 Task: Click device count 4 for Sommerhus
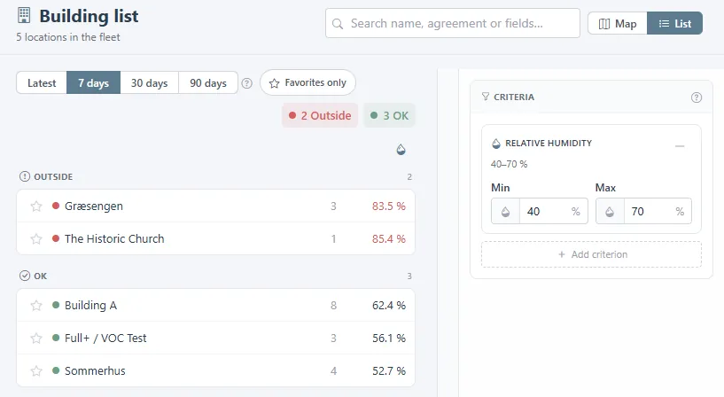[333, 371]
